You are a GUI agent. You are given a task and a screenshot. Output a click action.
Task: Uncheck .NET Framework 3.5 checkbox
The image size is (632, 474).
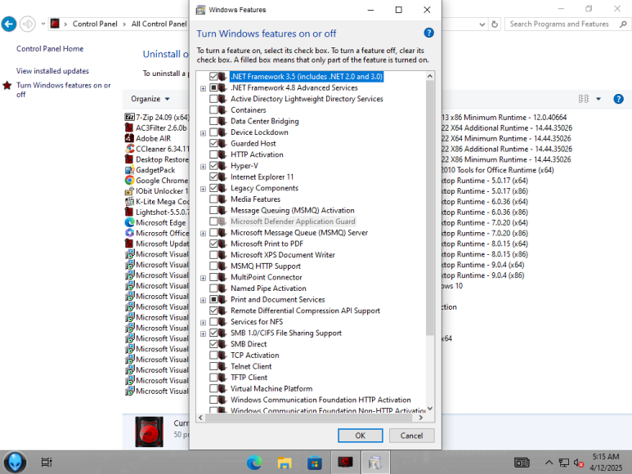(213, 76)
